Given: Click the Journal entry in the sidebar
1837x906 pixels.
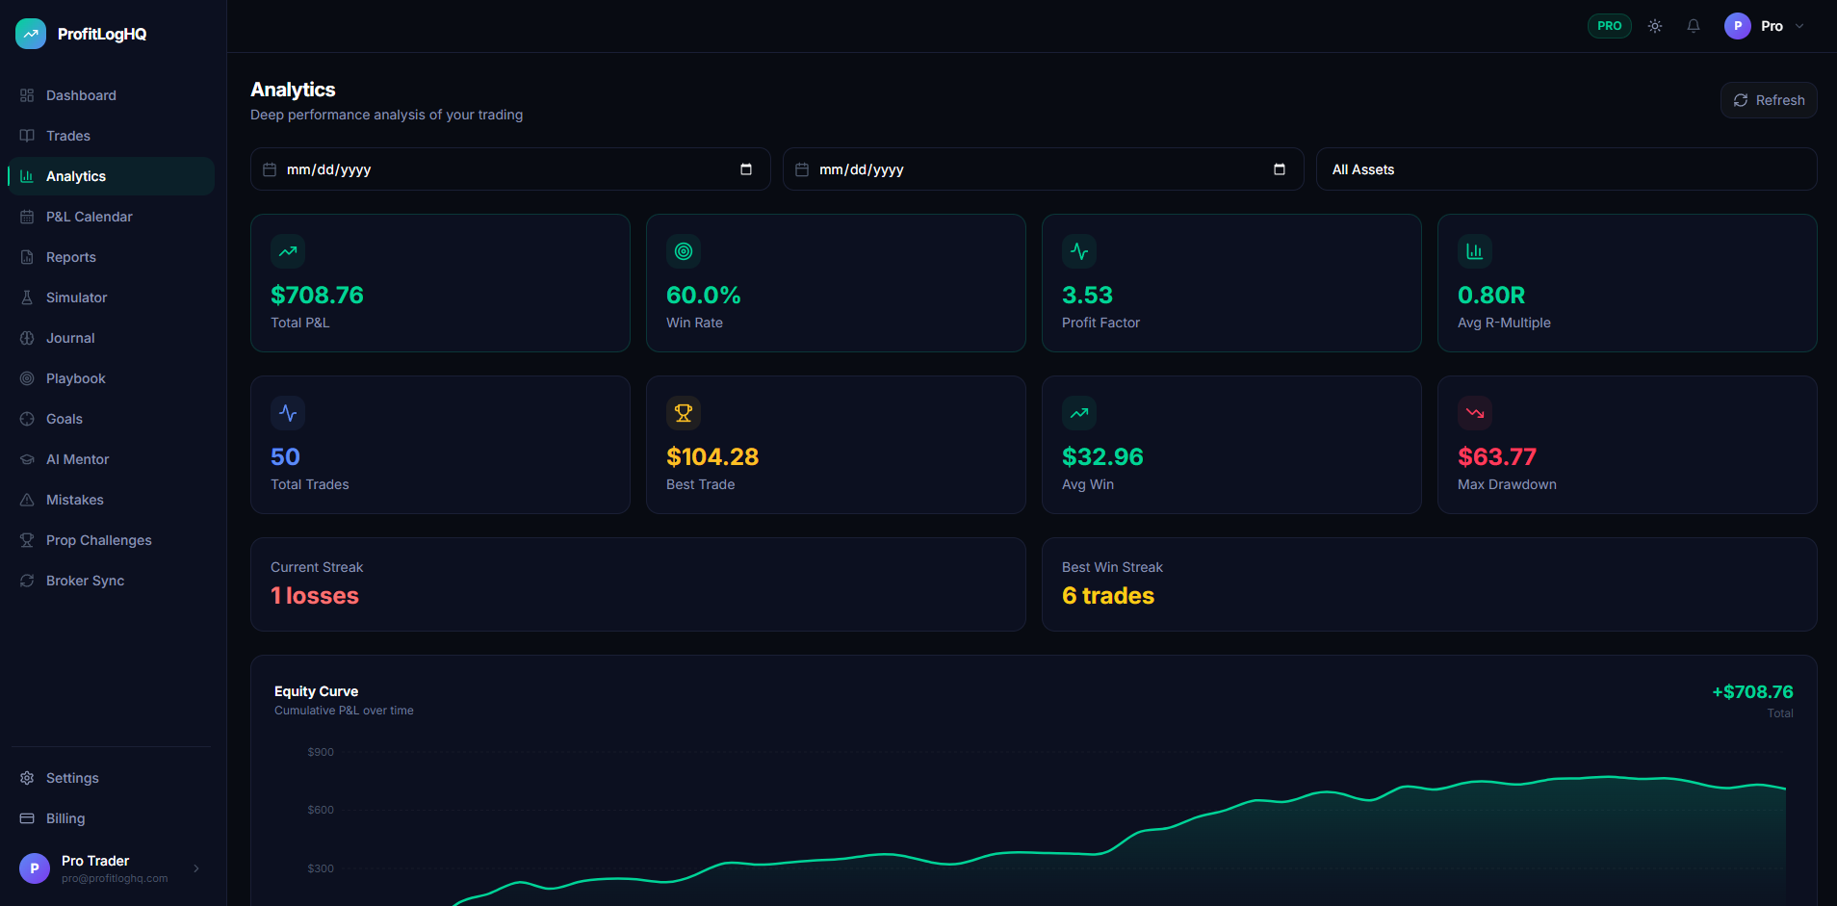Looking at the screenshot, I should pyautogui.click(x=71, y=338).
